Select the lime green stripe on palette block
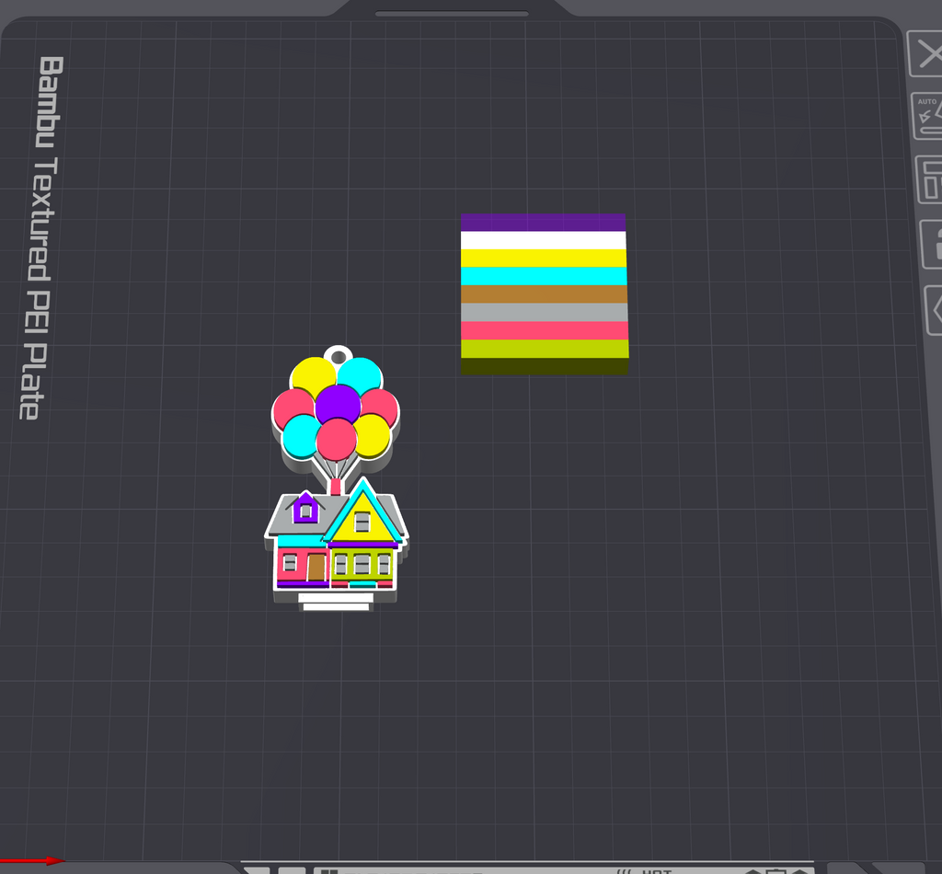Screen dimensions: 942x874 tap(545, 349)
